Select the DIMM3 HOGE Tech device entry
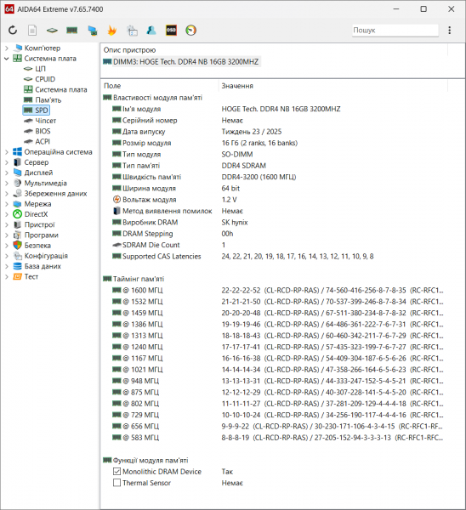466x510 pixels. coord(181,62)
